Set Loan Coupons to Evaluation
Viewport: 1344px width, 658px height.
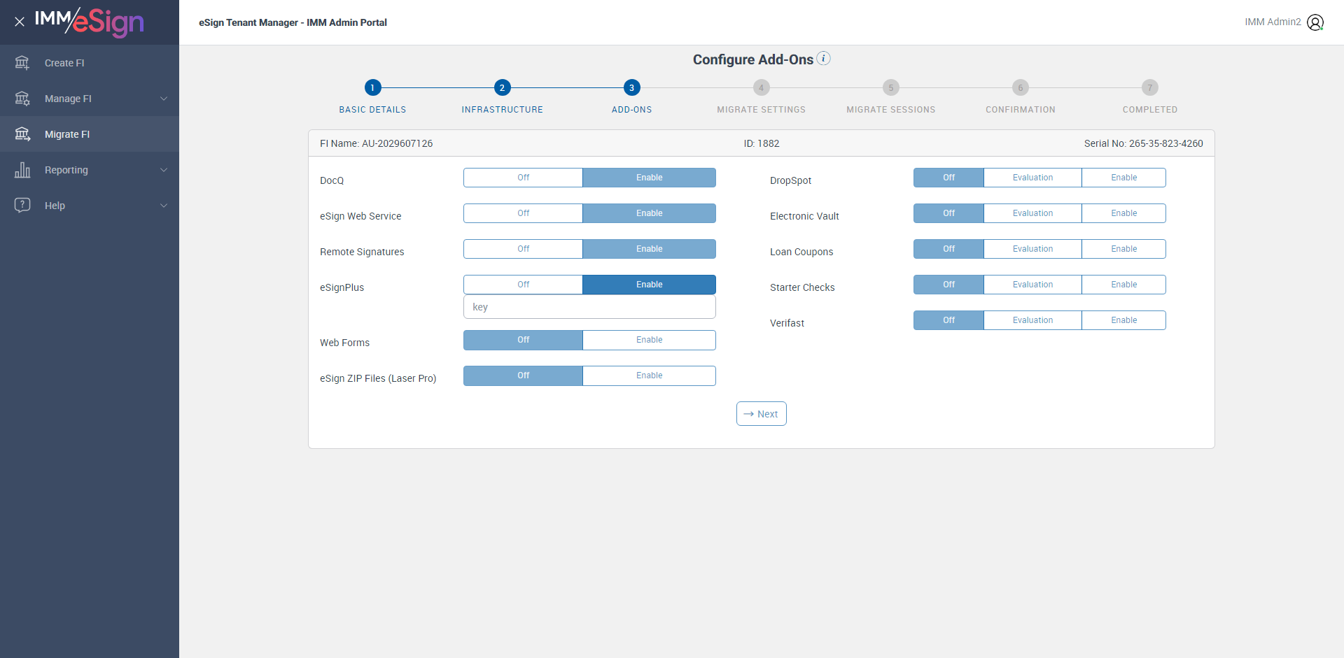(x=1032, y=249)
